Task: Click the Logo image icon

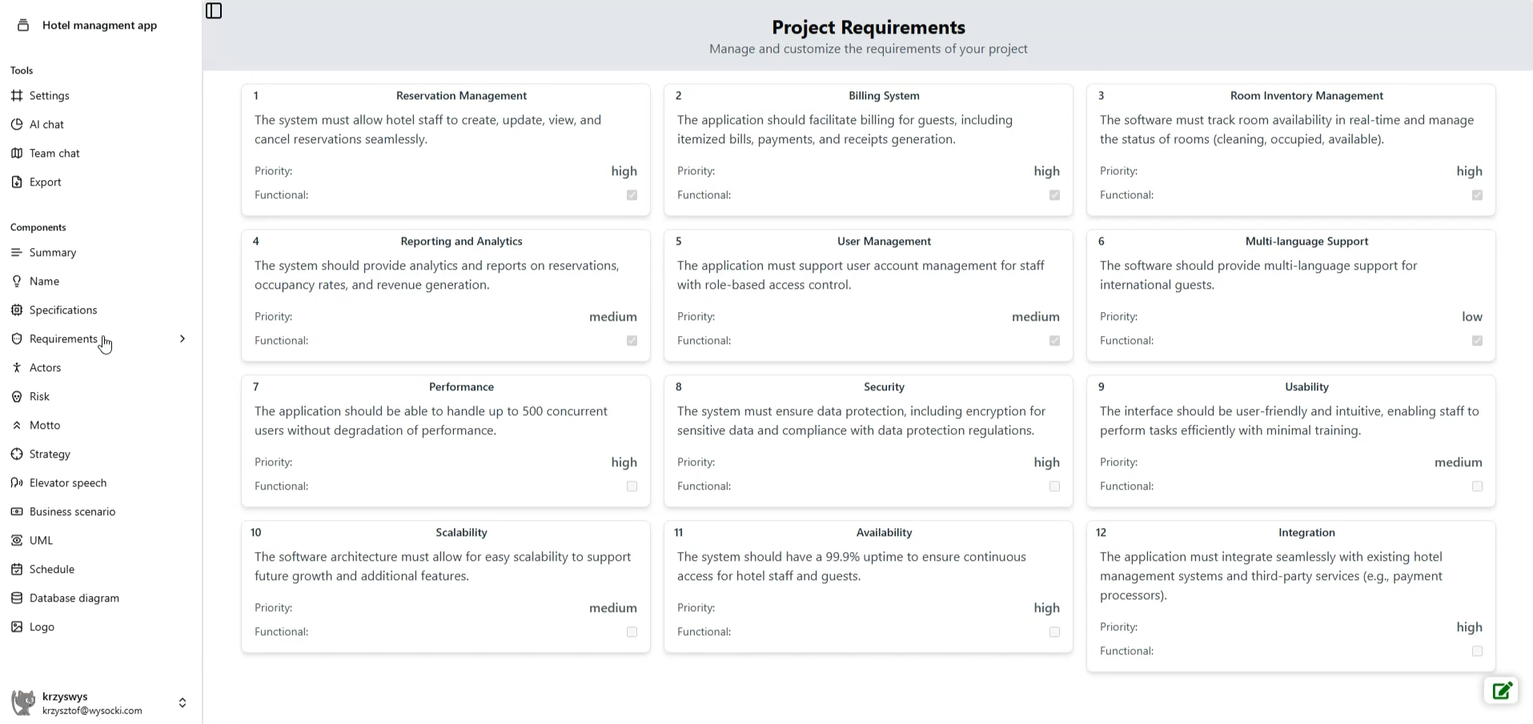Action: point(17,627)
